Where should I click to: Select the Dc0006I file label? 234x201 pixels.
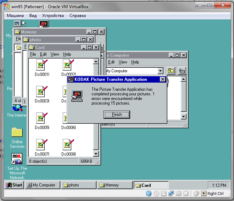[x=68, y=128]
